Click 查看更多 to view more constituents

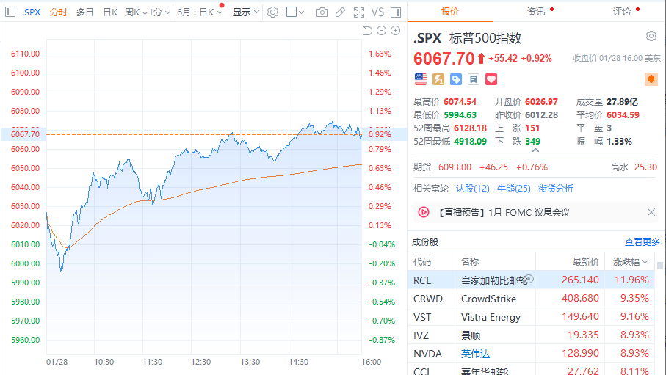tap(642, 241)
